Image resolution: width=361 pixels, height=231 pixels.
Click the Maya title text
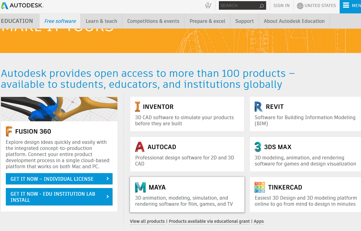pos(157,187)
